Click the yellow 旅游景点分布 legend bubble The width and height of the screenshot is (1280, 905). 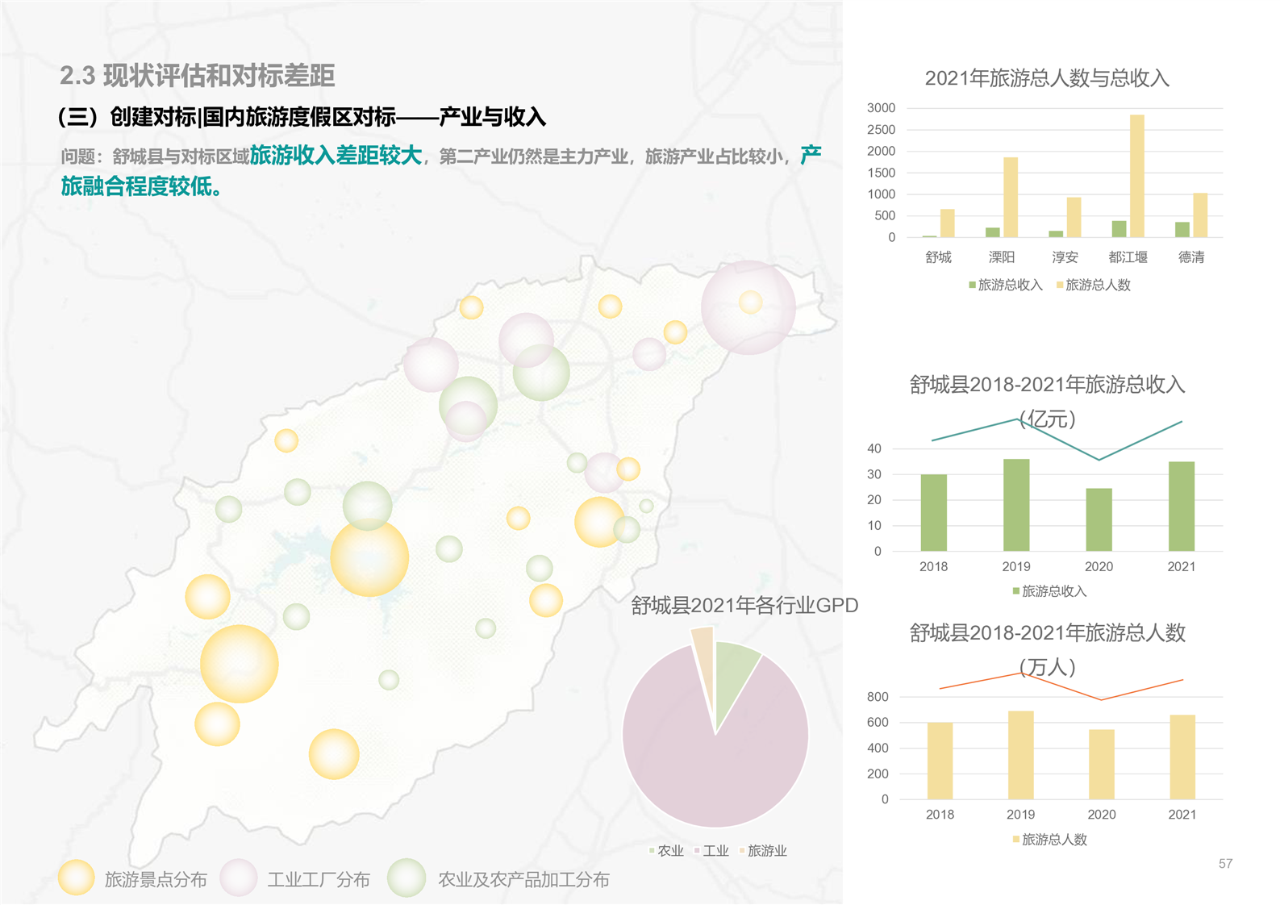pyautogui.click(x=76, y=878)
